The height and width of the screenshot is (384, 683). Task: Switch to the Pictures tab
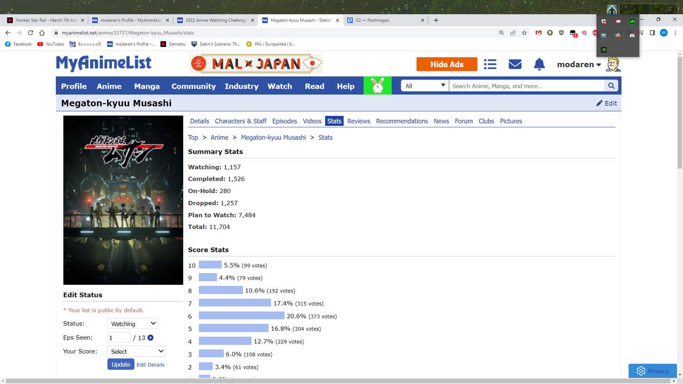click(x=511, y=121)
